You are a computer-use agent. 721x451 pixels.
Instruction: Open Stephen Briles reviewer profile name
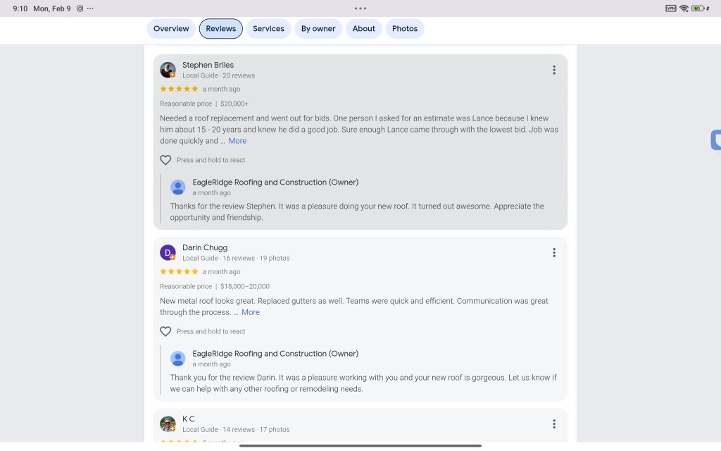(208, 65)
